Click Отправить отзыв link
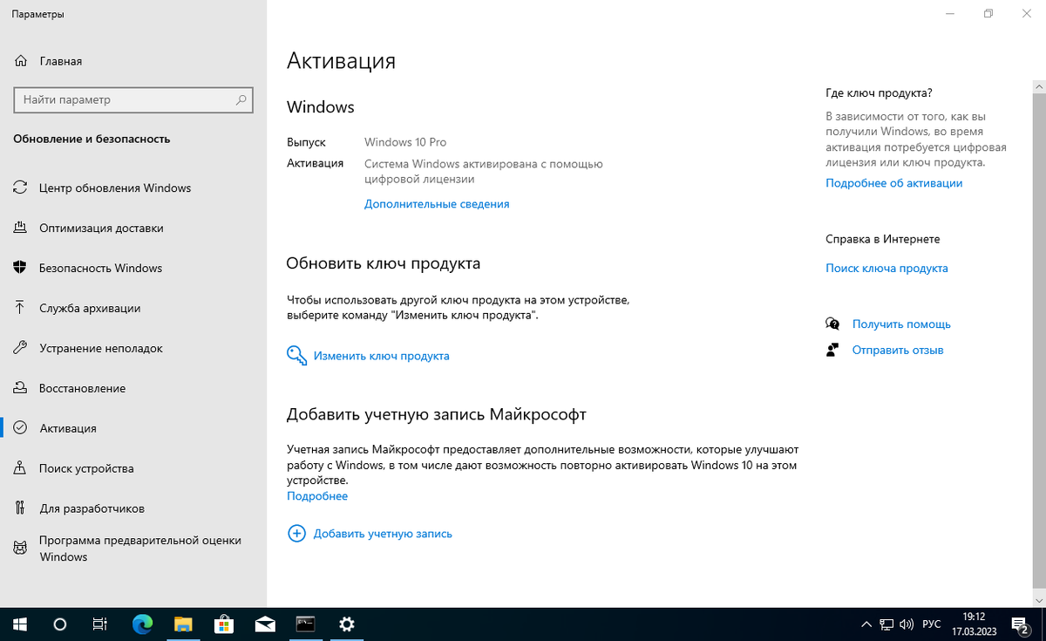1046x641 pixels. pyautogui.click(x=898, y=351)
